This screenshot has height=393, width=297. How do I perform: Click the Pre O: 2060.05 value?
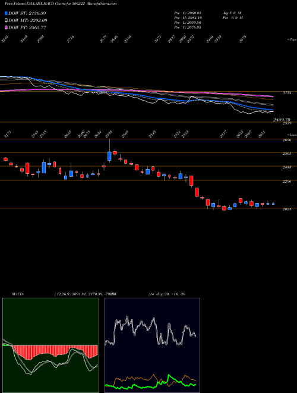pos(188,13)
